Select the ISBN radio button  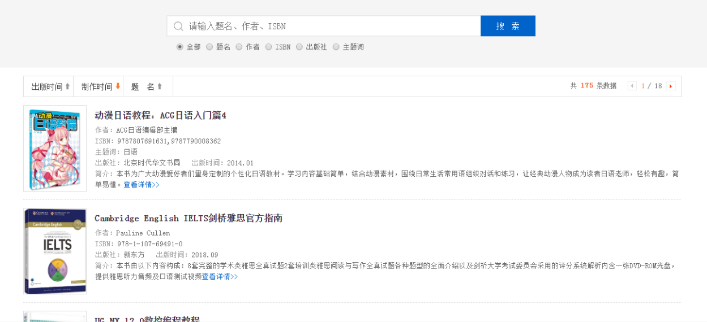tap(268, 47)
